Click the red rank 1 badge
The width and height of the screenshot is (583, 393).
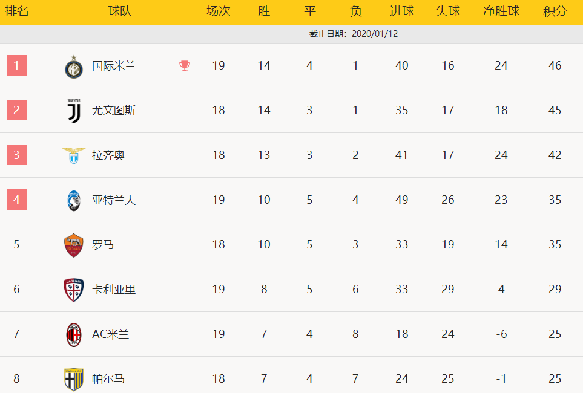pyautogui.click(x=17, y=65)
